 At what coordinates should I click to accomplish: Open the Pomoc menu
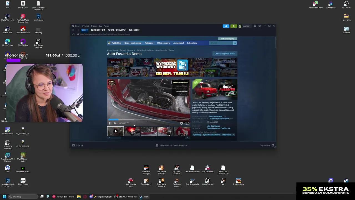point(106,26)
